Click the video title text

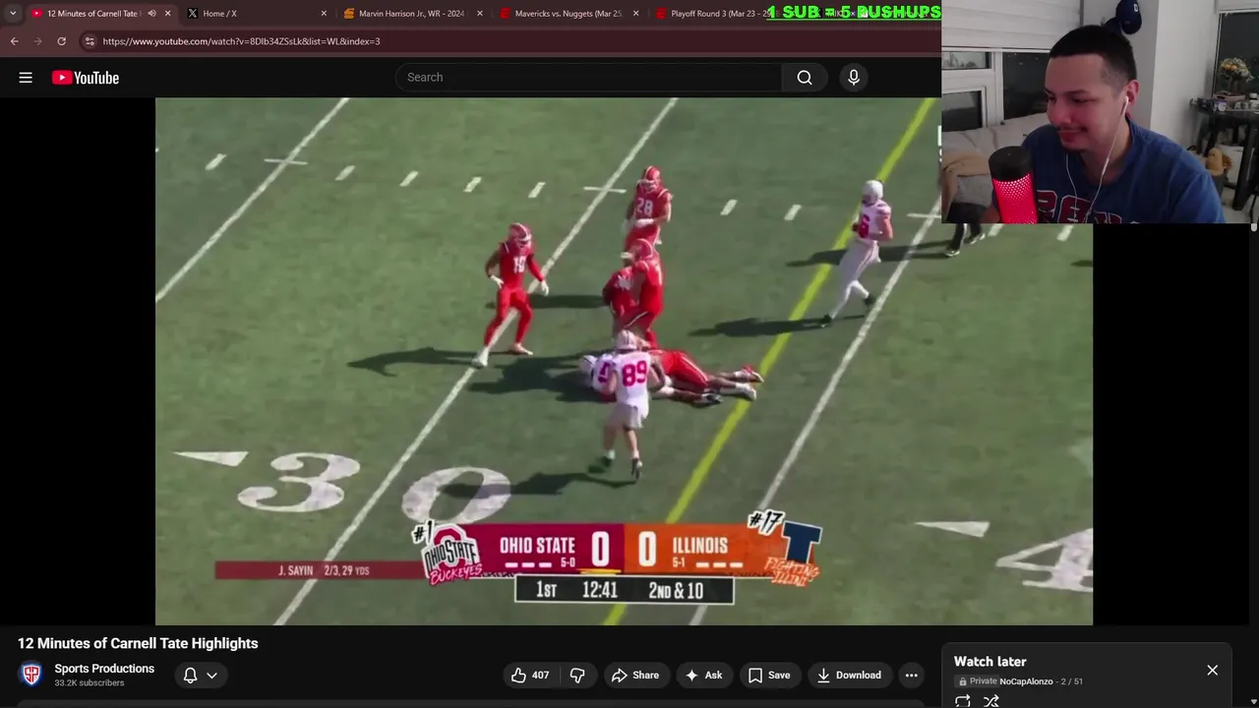pyautogui.click(x=138, y=643)
